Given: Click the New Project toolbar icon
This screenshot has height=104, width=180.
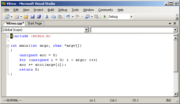Looking at the screenshot, I should point(7,17).
